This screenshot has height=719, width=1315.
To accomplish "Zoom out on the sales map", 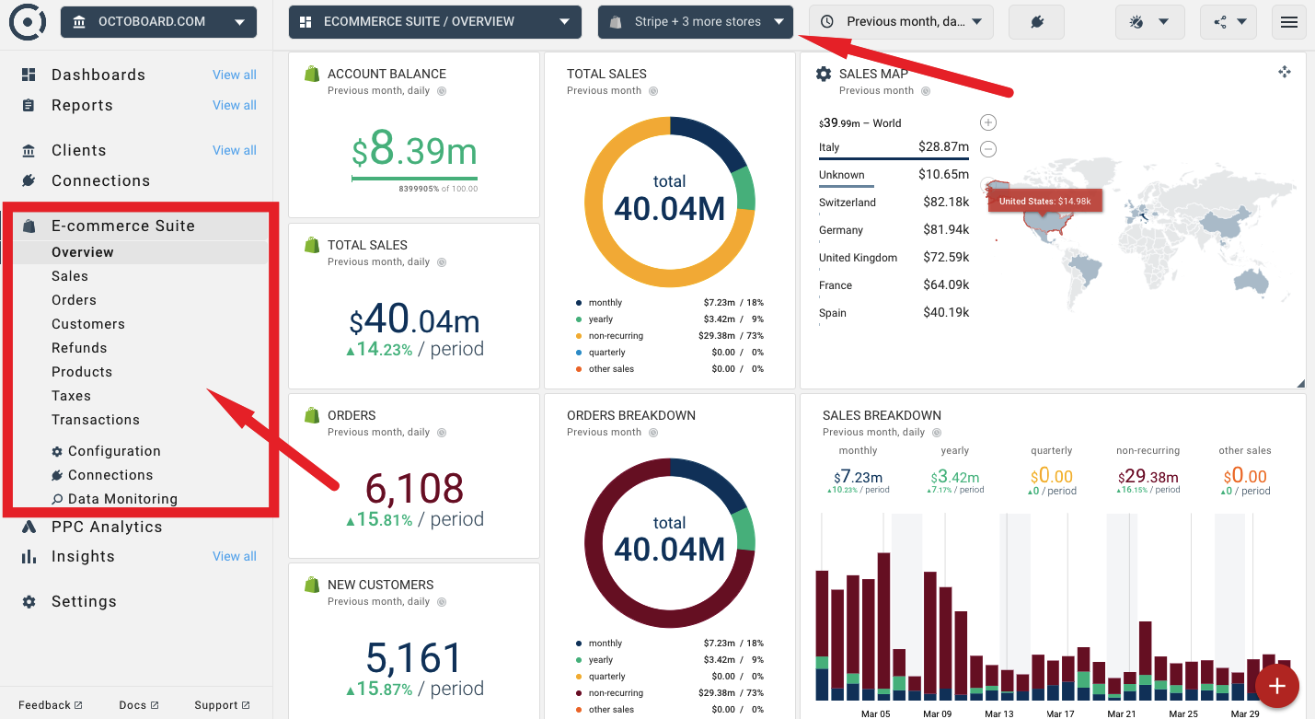I will [988, 148].
